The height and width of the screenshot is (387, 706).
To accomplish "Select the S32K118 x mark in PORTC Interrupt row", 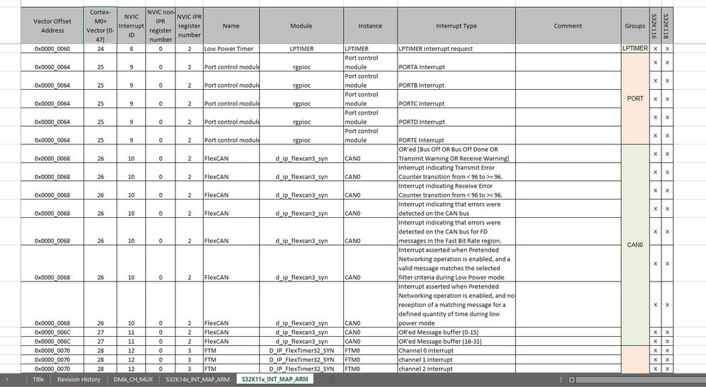I will coord(667,98).
